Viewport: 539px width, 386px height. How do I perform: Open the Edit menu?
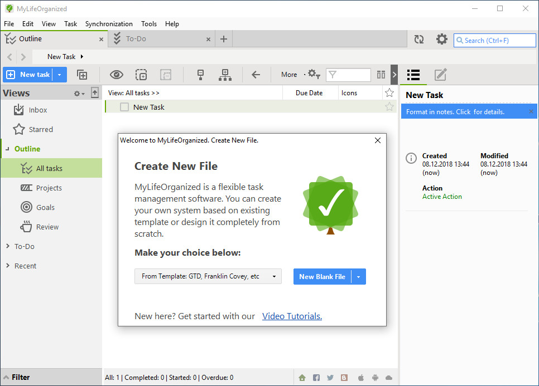[x=28, y=24]
